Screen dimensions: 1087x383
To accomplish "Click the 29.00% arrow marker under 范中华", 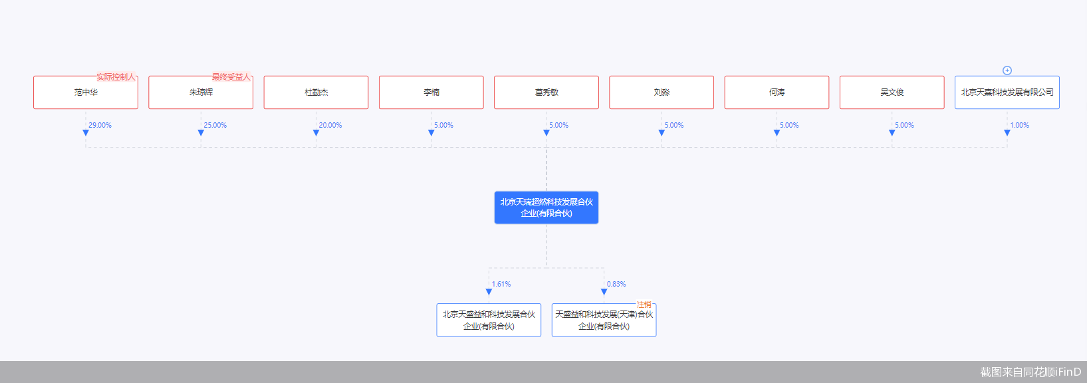I will coord(86,133).
